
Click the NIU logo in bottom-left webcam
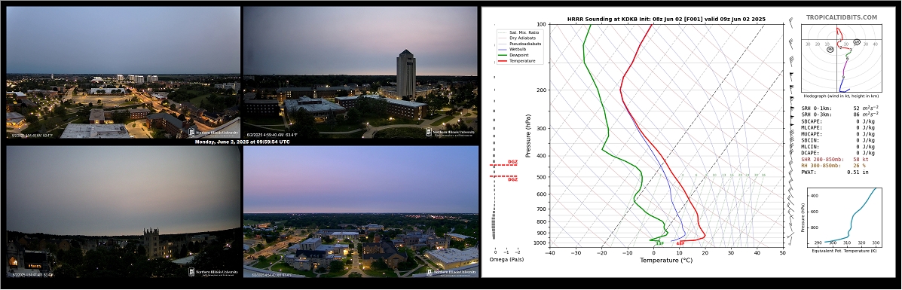(213, 272)
